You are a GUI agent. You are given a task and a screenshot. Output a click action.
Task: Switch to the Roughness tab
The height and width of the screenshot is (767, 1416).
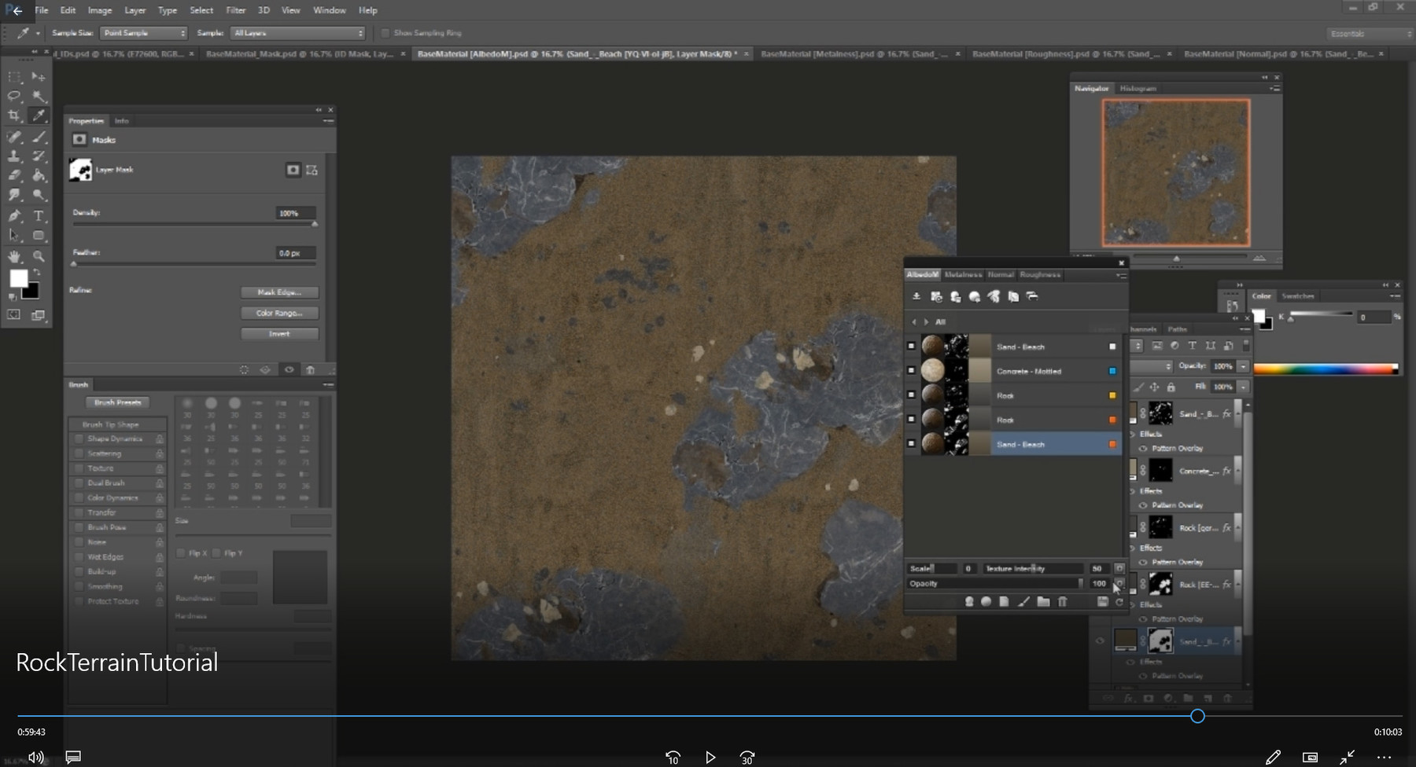(1040, 275)
